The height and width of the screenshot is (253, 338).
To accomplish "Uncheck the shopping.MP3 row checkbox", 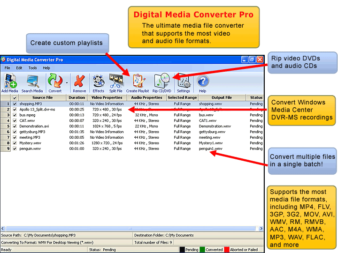I will [x=15, y=104].
